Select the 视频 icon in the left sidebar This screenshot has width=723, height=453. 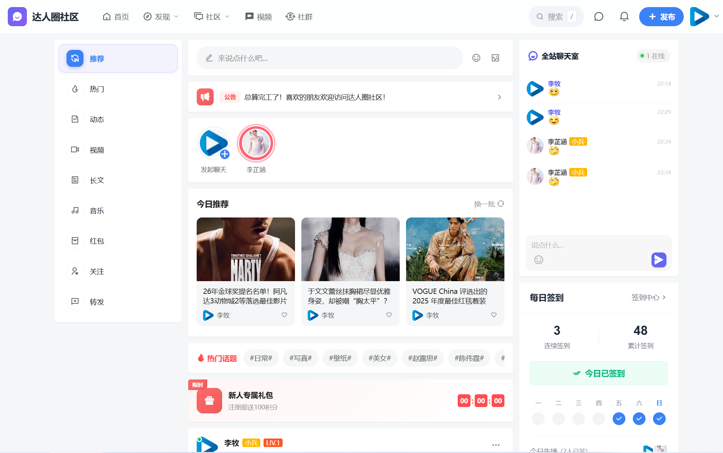75,150
